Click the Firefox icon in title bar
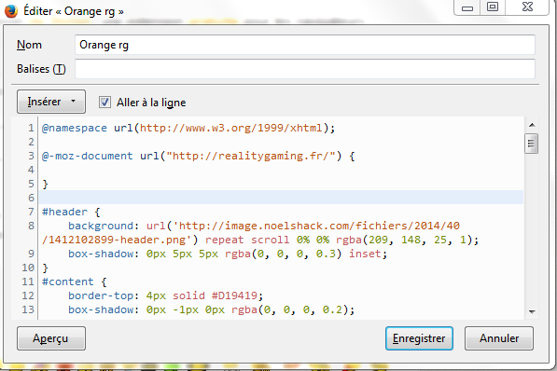Image resolution: width=557 pixels, height=371 pixels. [11, 11]
